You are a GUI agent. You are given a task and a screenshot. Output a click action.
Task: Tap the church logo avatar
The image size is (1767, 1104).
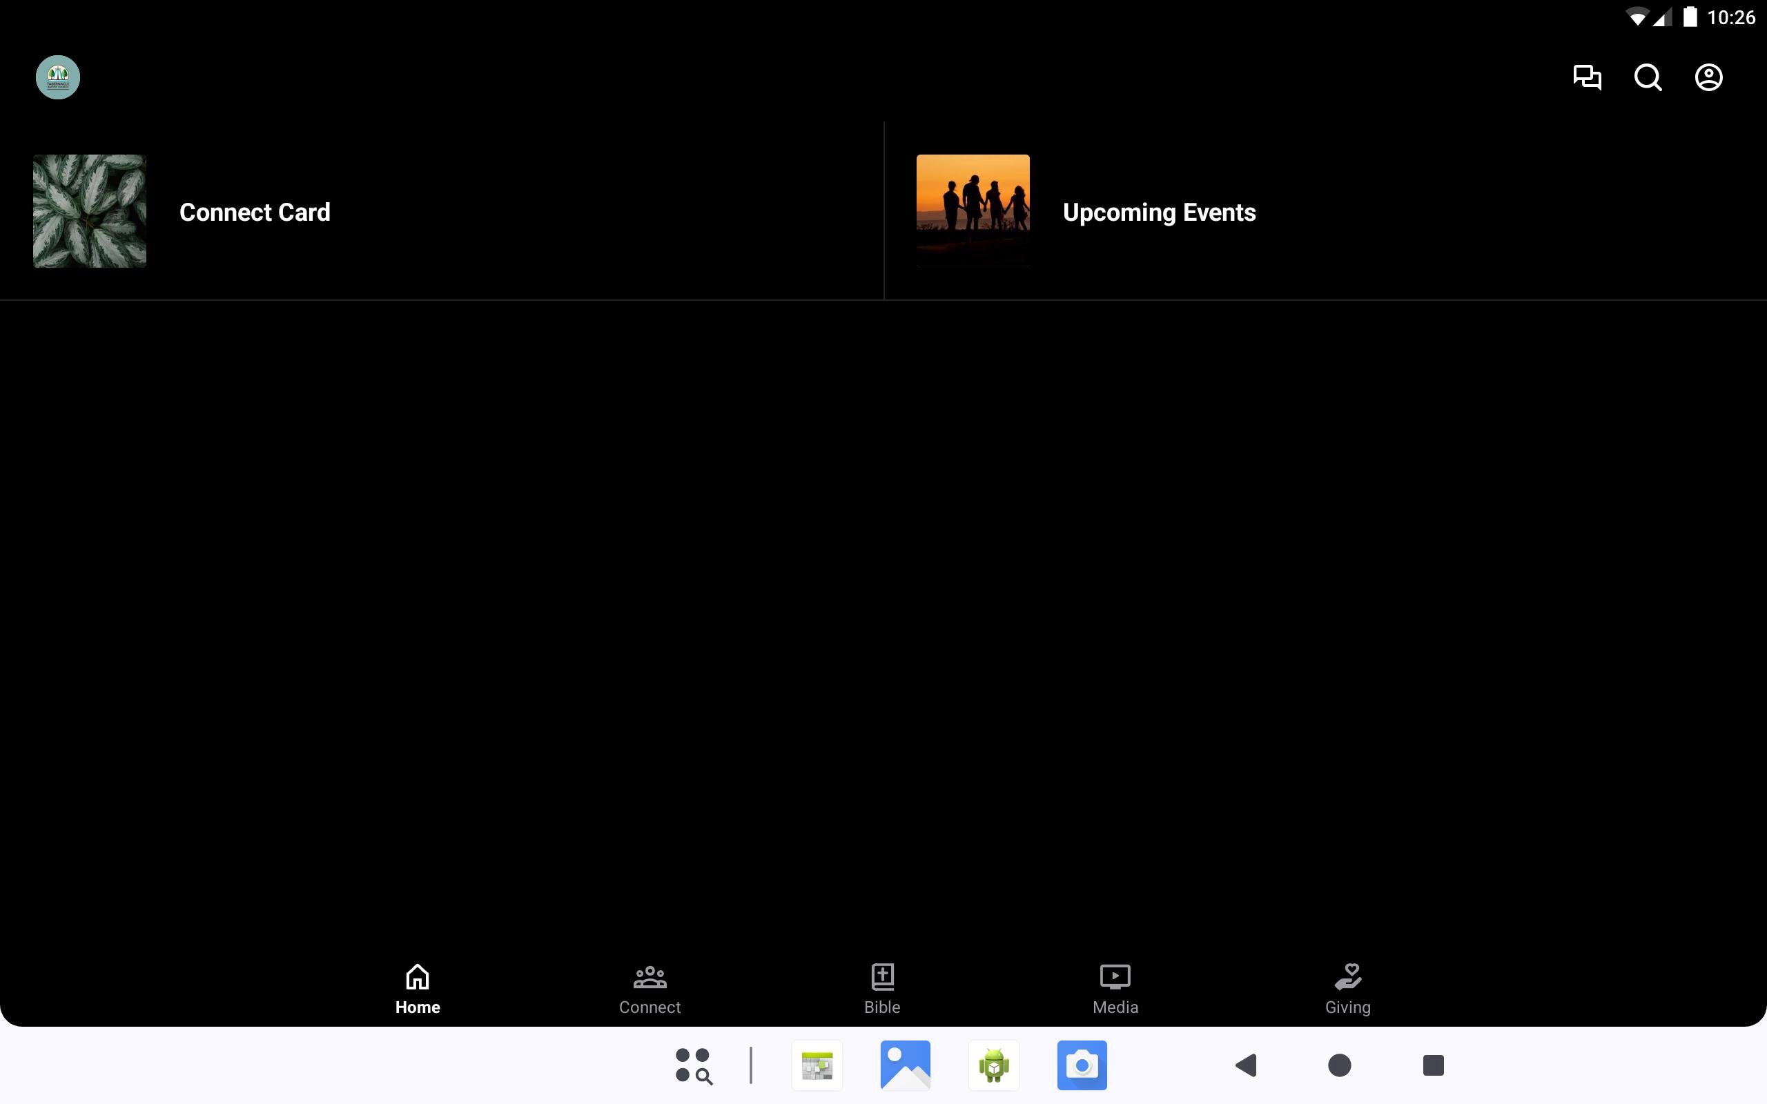[58, 77]
